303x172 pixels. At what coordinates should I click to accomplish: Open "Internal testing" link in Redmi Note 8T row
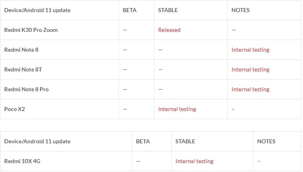pyautogui.click(x=250, y=69)
